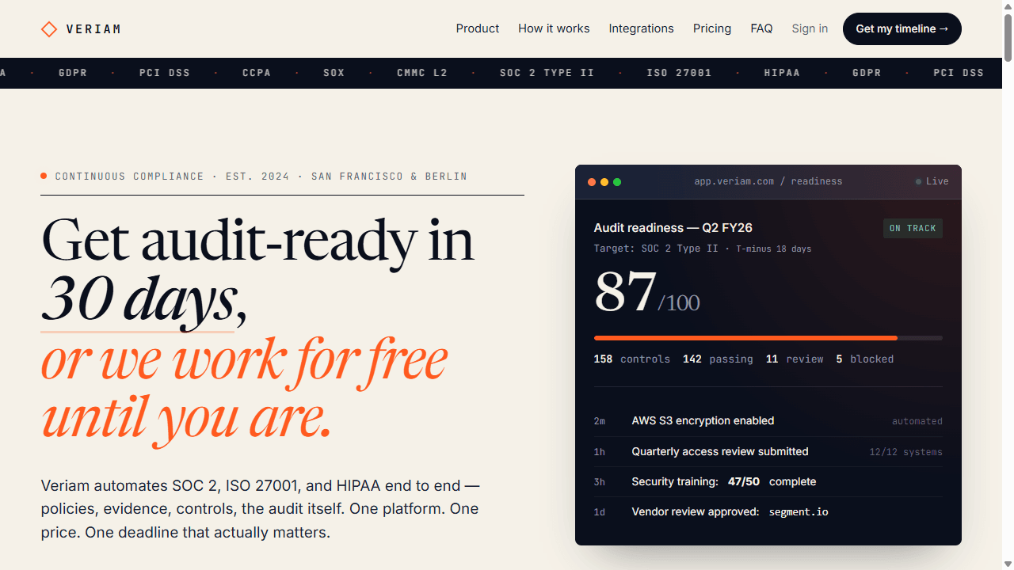The height and width of the screenshot is (570, 1014).
Task: Click 'HIPAA' in ticker bar
Action: tap(782, 73)
